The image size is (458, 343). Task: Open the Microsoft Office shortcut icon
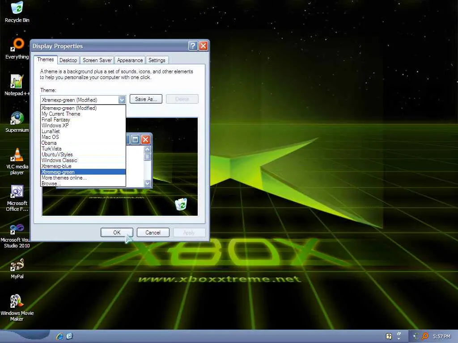(x=17, y=198)
